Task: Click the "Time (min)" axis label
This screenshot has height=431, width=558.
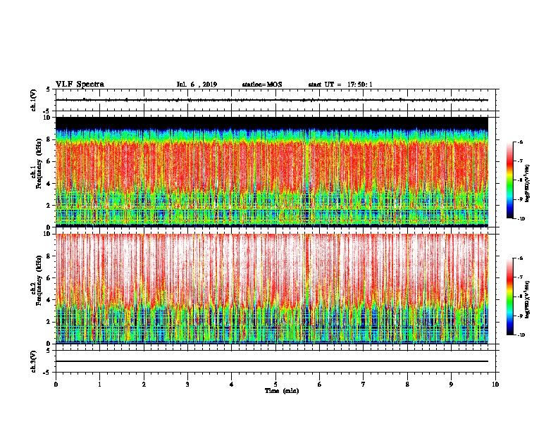Action: [x=282, y=391]
